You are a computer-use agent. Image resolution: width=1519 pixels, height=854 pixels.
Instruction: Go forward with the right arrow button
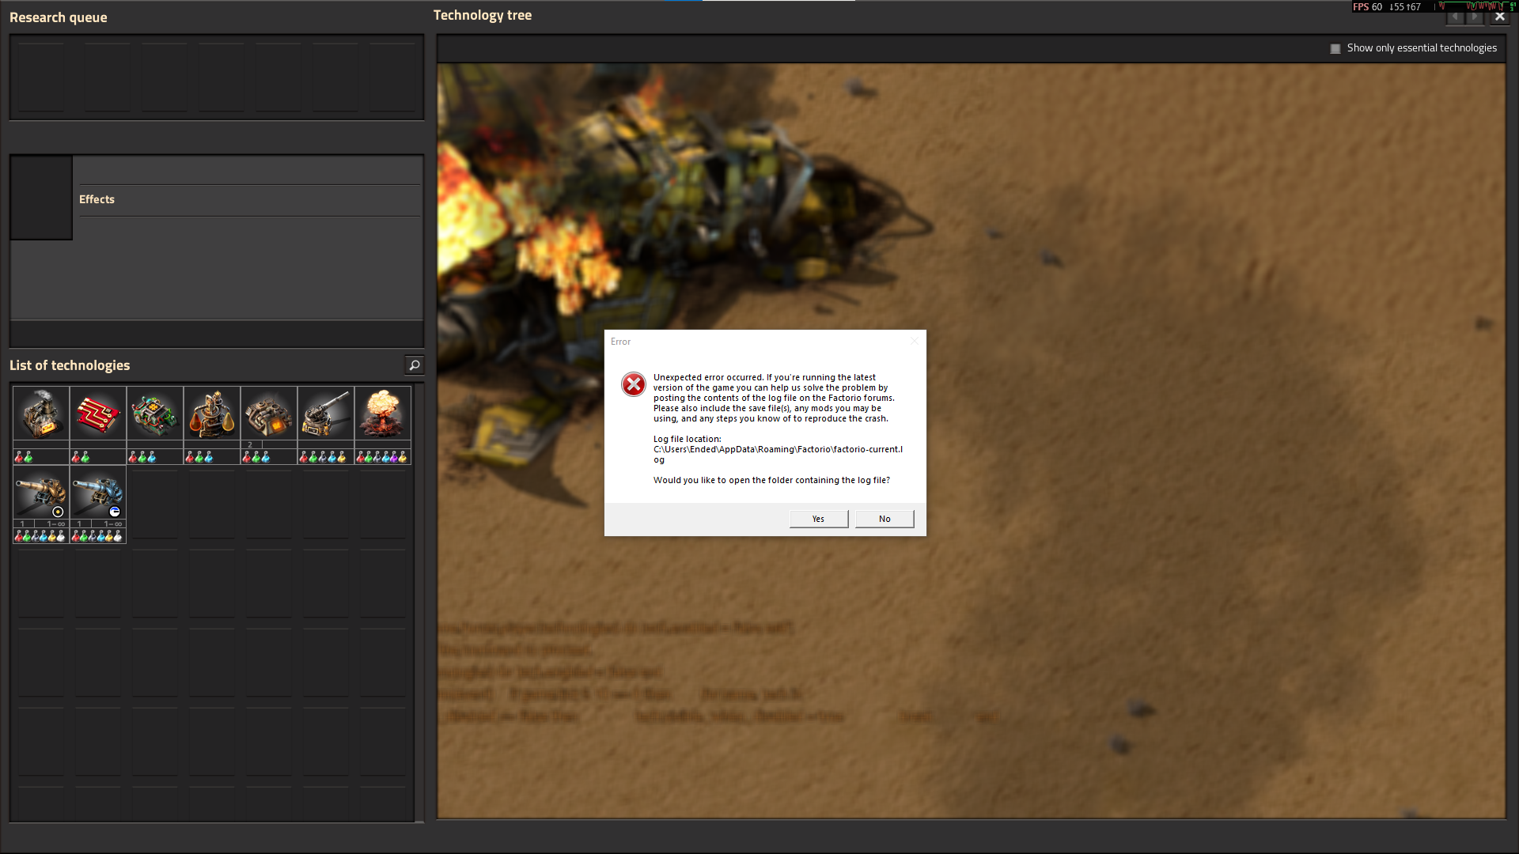tap(1475, 17)
